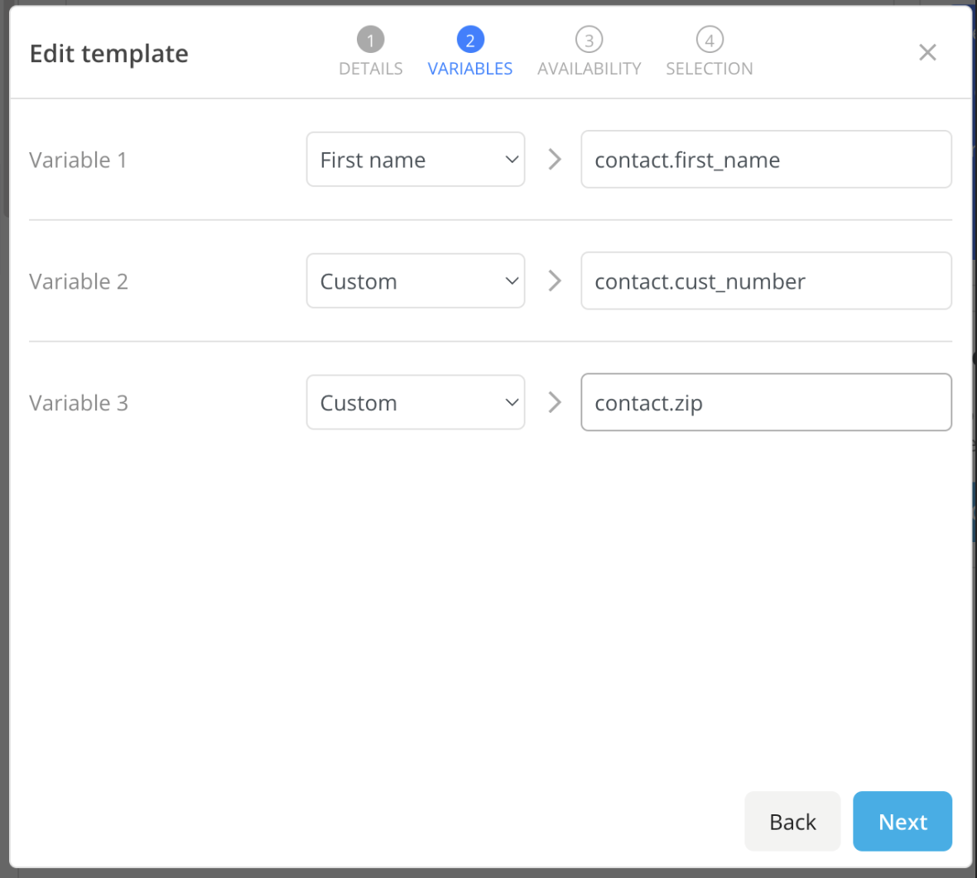Click the step 1 circle icon
Screen dimensions: 977x878
point(370,40)
